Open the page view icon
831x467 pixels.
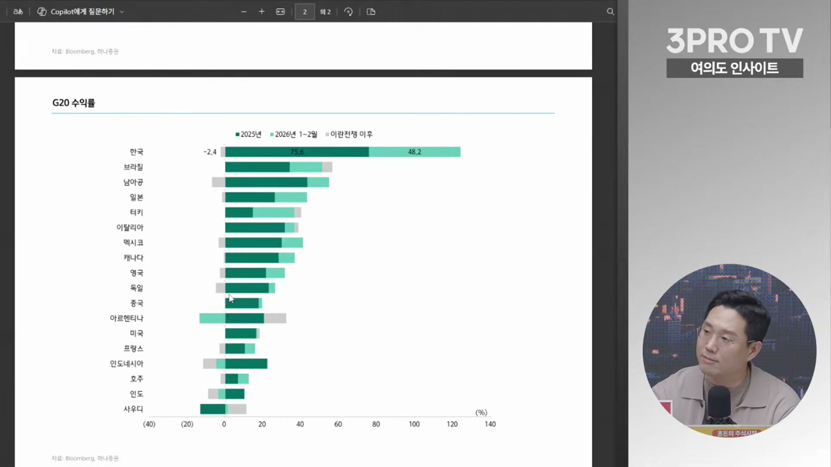[x=371, y=12]
